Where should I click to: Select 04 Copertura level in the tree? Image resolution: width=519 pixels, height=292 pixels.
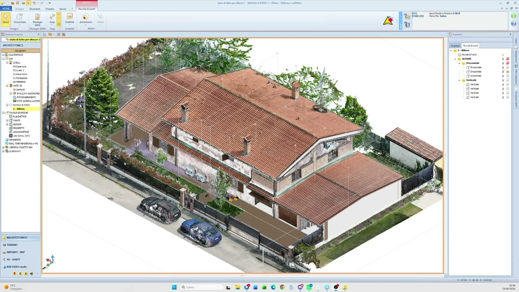click(19, 67)
